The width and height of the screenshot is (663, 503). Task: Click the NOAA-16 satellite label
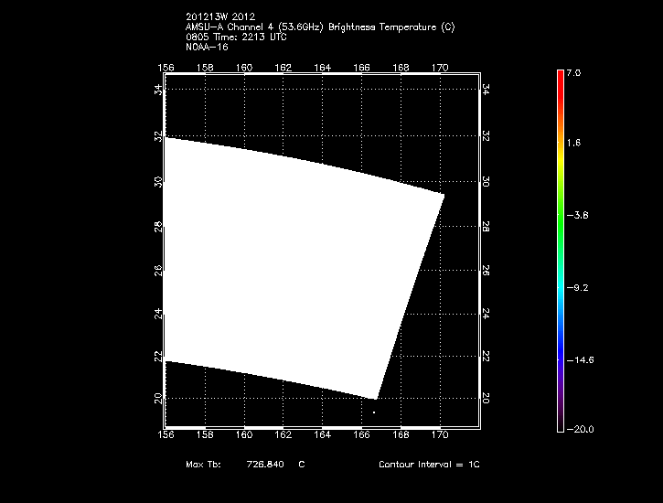point(206,47)
